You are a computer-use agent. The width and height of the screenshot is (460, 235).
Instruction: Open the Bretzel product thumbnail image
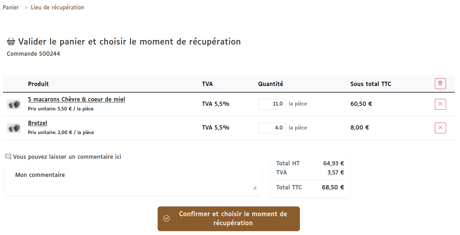pos(14,128)
